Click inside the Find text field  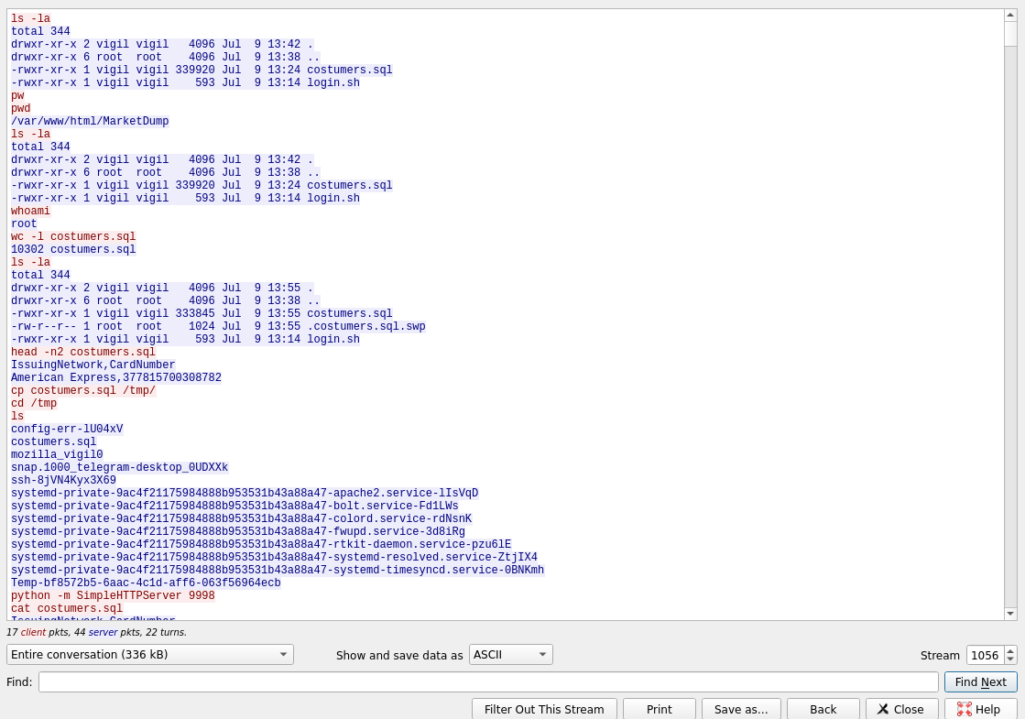[x=485, y=682]
